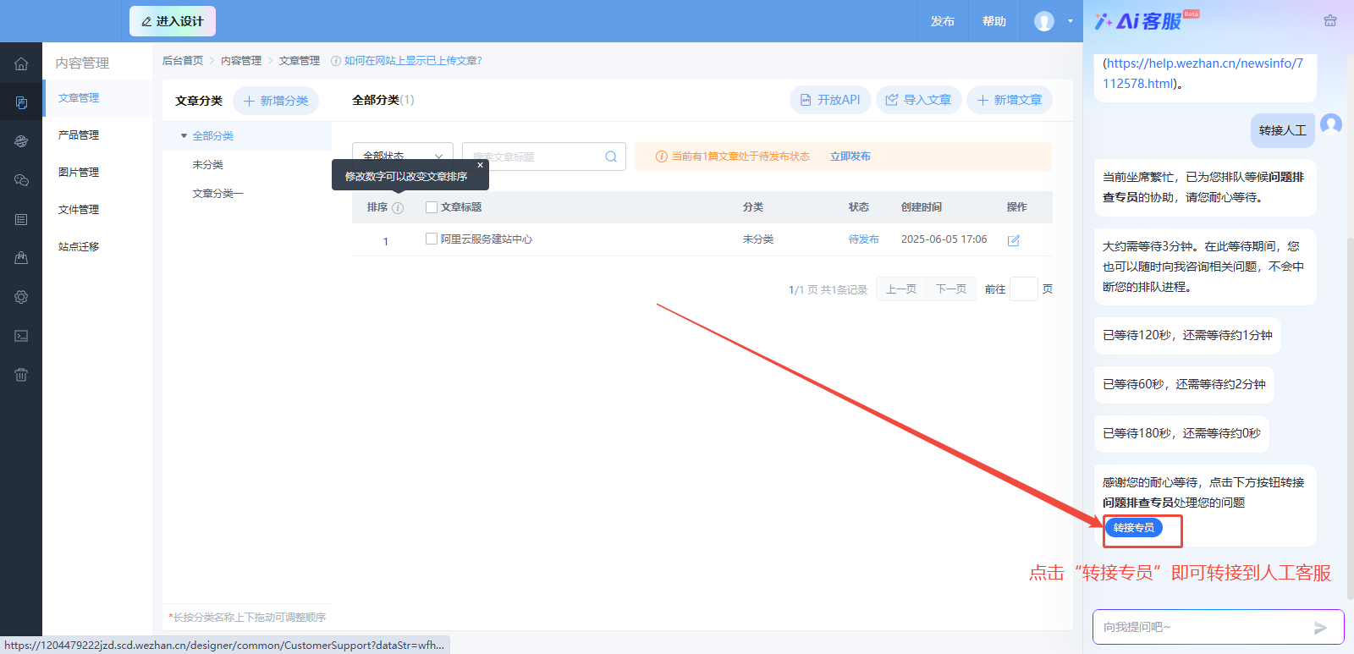
Task: Open the shopping bag sidebar icon
Action: click(x=21, y=258)
